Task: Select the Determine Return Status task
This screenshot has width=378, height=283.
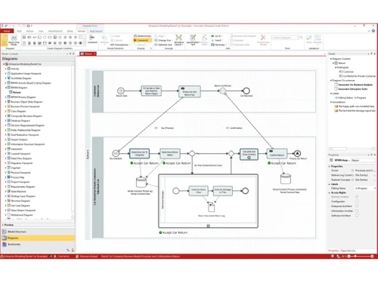Action: pyautogui.click(x=170, y=153)
